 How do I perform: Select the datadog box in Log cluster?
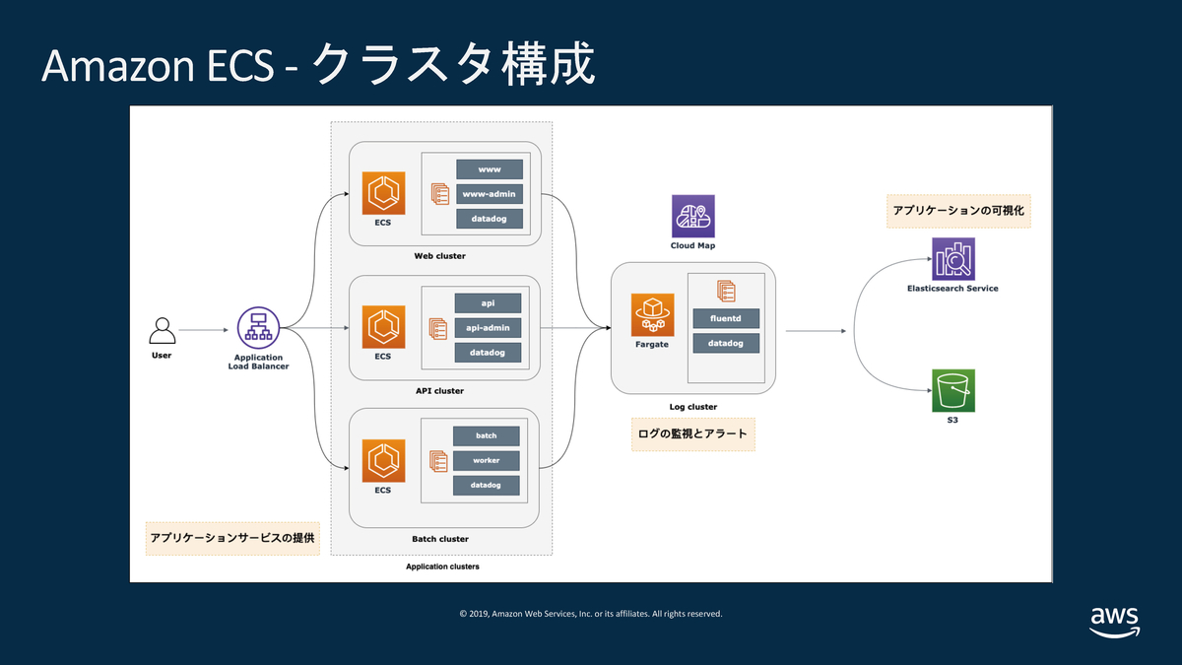(x=726, y=343)
